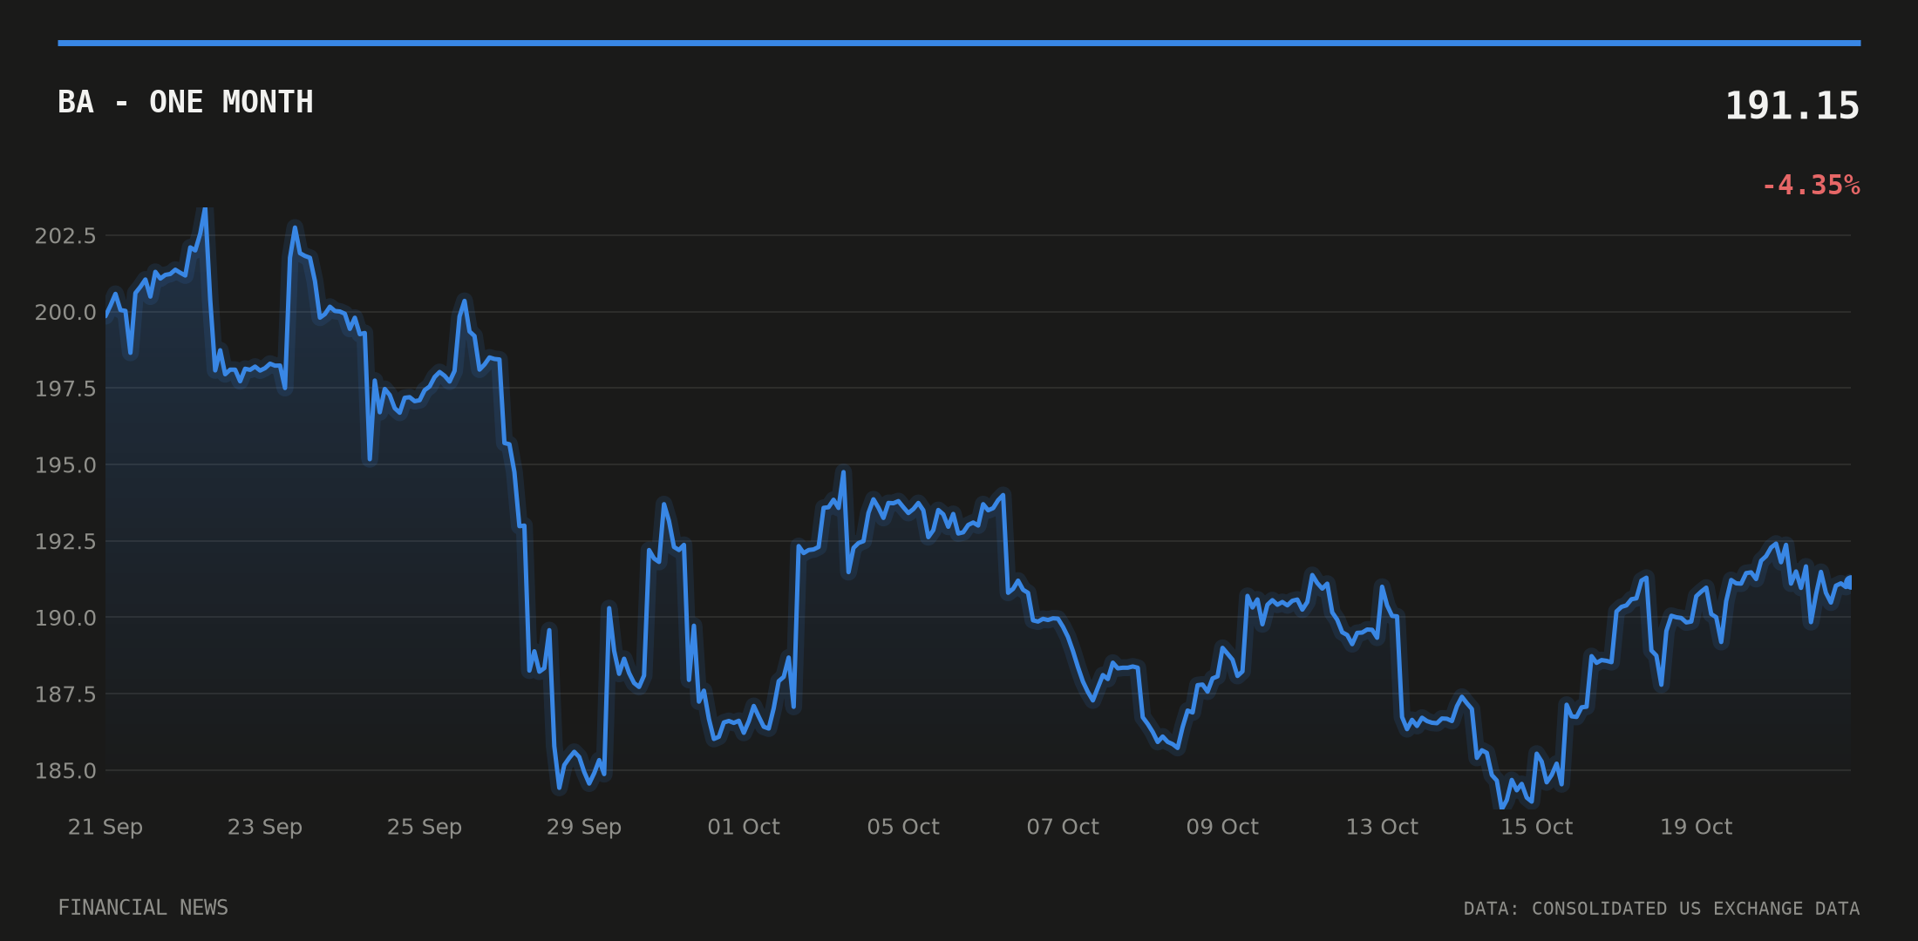Click the 190.0 y-axis label
Image resolution: width=1918 pixels, height=941 pixels.
65,617
